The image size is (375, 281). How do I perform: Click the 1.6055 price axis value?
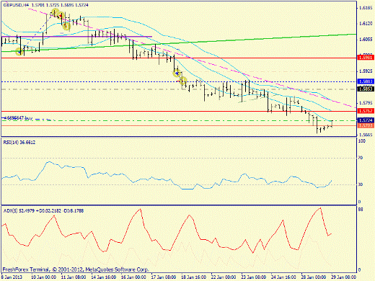pyautogui.click(x=366, y=40)
